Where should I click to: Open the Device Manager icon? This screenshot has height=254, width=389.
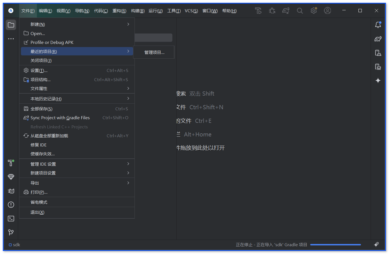click(378, 53)
